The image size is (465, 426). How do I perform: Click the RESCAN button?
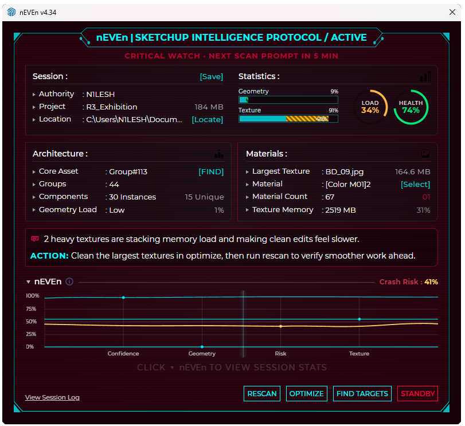tap(262, 394)
